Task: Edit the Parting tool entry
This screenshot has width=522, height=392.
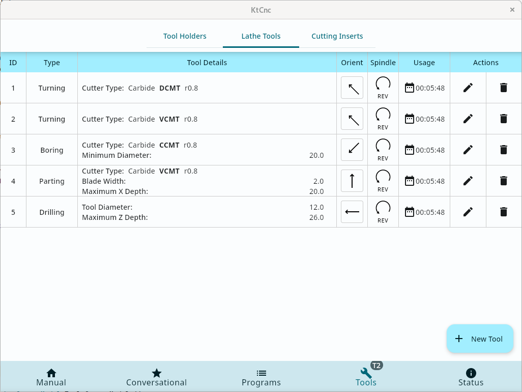Action: (468, 181)
